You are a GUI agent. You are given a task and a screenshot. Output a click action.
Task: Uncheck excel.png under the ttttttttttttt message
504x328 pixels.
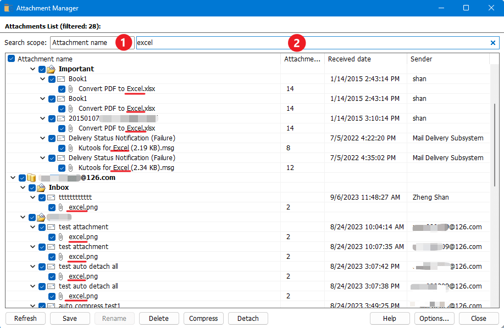point(53,207)
